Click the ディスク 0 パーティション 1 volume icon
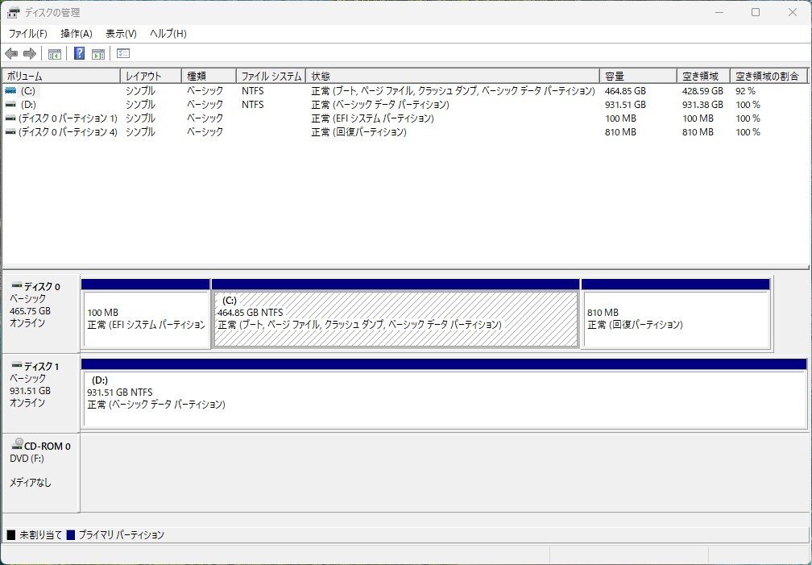 [10, 118]
